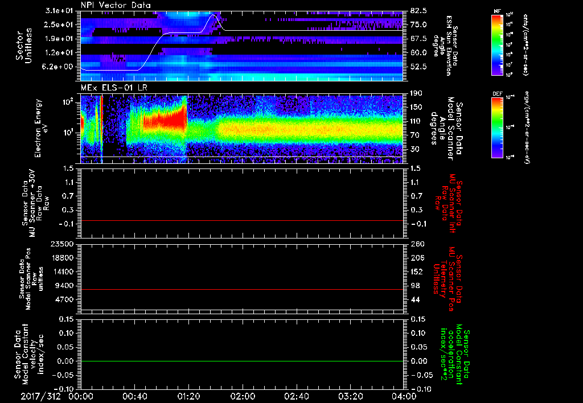Click the '14100' scanner position tick label
This screenshot has height=403, width=583.
click(63, 272)
